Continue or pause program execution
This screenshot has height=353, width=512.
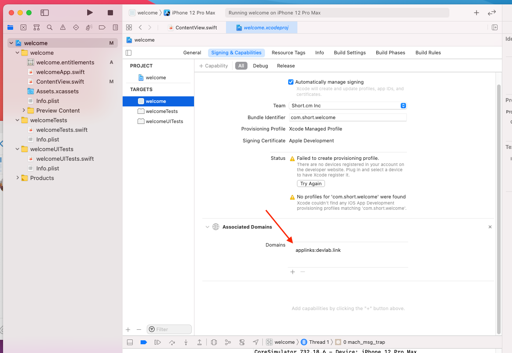(157, 342)
